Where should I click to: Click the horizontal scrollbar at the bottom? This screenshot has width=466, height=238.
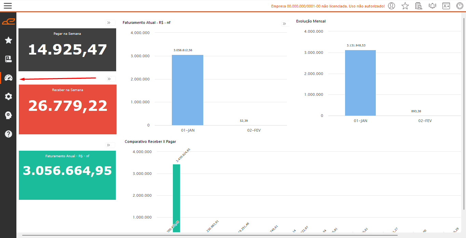(x=210, y=235)
